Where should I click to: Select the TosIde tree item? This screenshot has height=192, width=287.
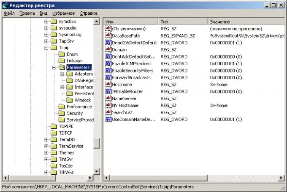[66, 166]
